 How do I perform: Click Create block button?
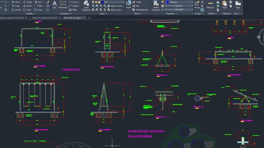point(137,2)
